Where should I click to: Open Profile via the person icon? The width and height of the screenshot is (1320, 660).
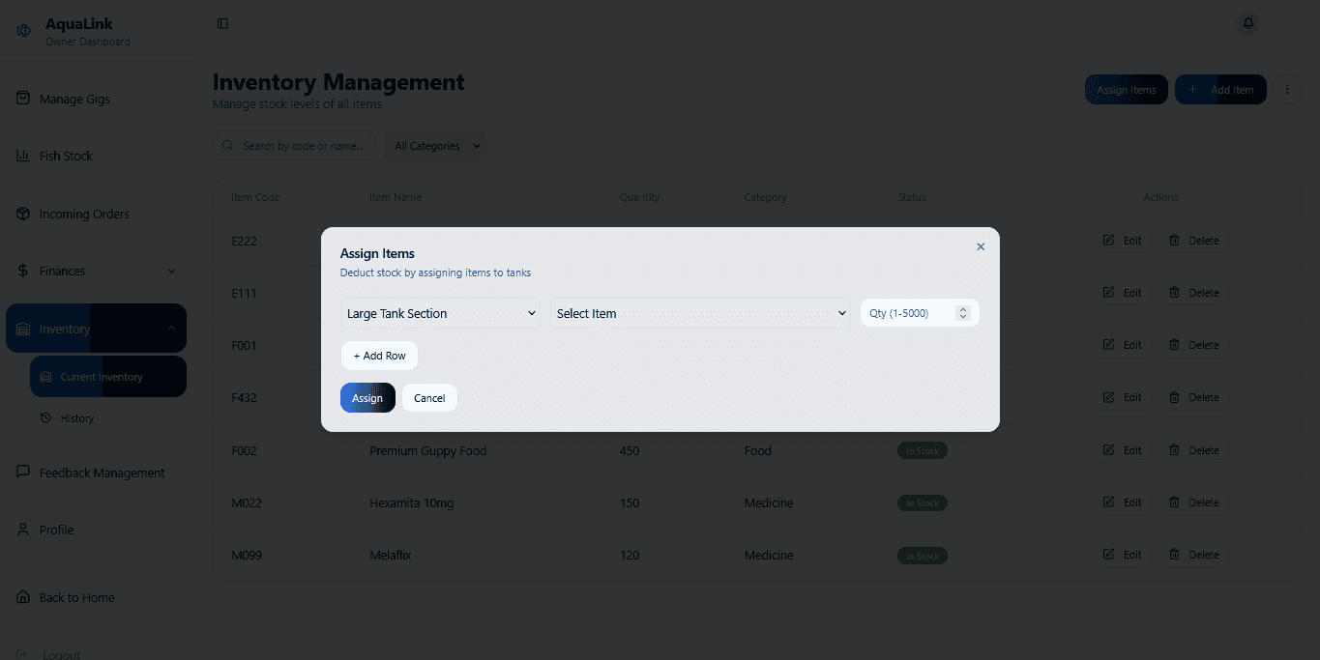coord(22,530)
